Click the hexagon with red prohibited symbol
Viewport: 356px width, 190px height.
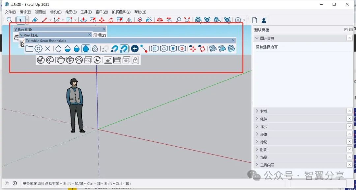[182, 48]
